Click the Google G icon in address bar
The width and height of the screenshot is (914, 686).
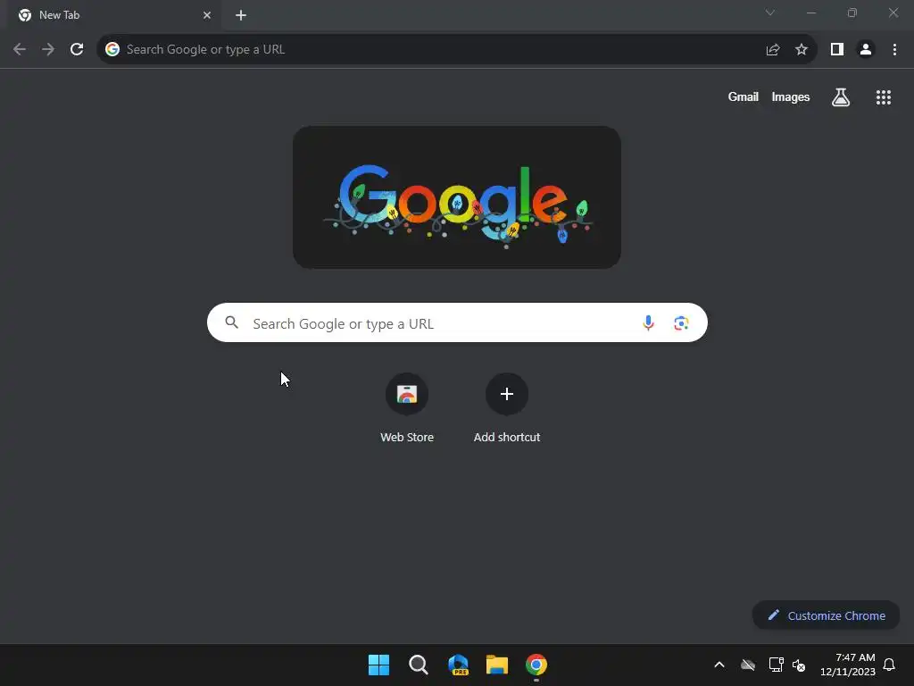click(112, 50)
